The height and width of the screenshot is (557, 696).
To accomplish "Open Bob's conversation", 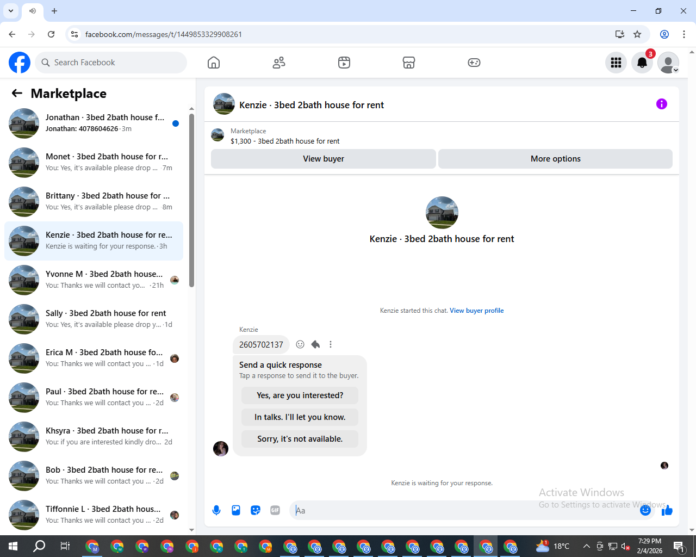I will (94, 476).
